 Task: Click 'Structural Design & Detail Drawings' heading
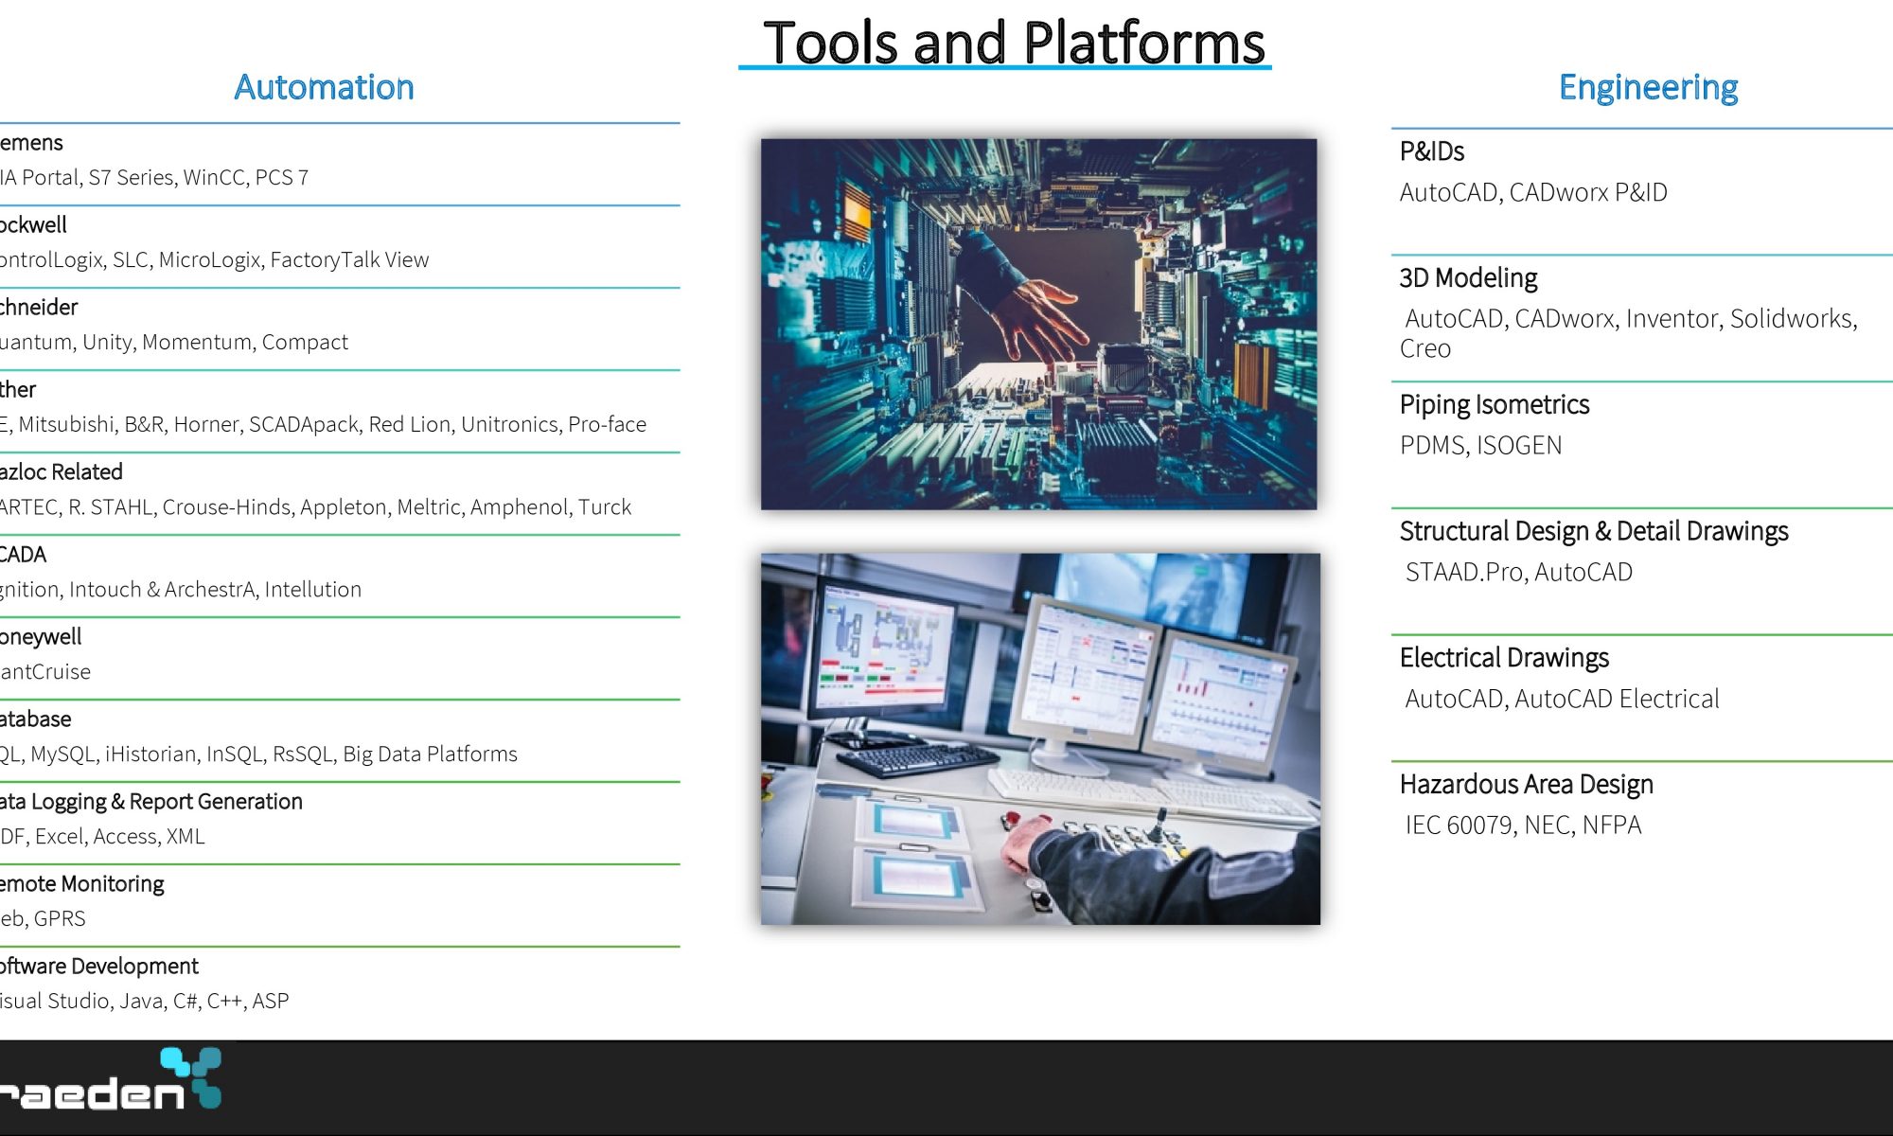tap(1594, 531)
